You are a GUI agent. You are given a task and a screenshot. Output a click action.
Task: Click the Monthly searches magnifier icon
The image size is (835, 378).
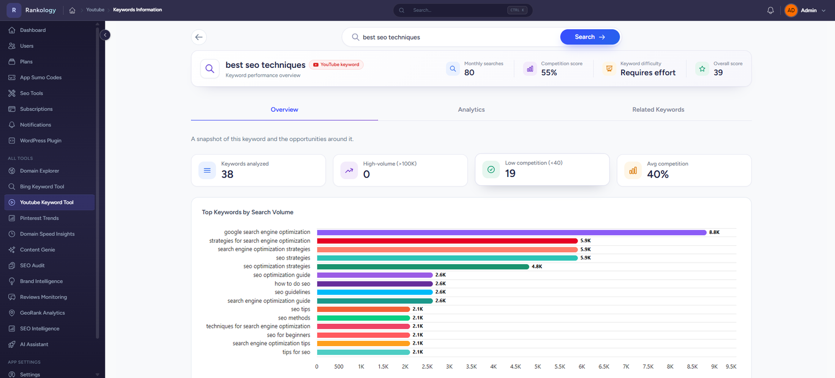(453, 68)
